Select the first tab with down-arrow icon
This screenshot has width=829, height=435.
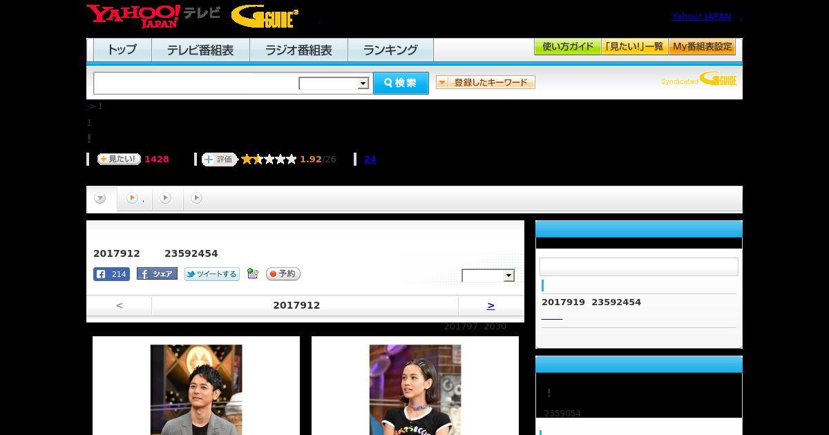coord(101,198)
